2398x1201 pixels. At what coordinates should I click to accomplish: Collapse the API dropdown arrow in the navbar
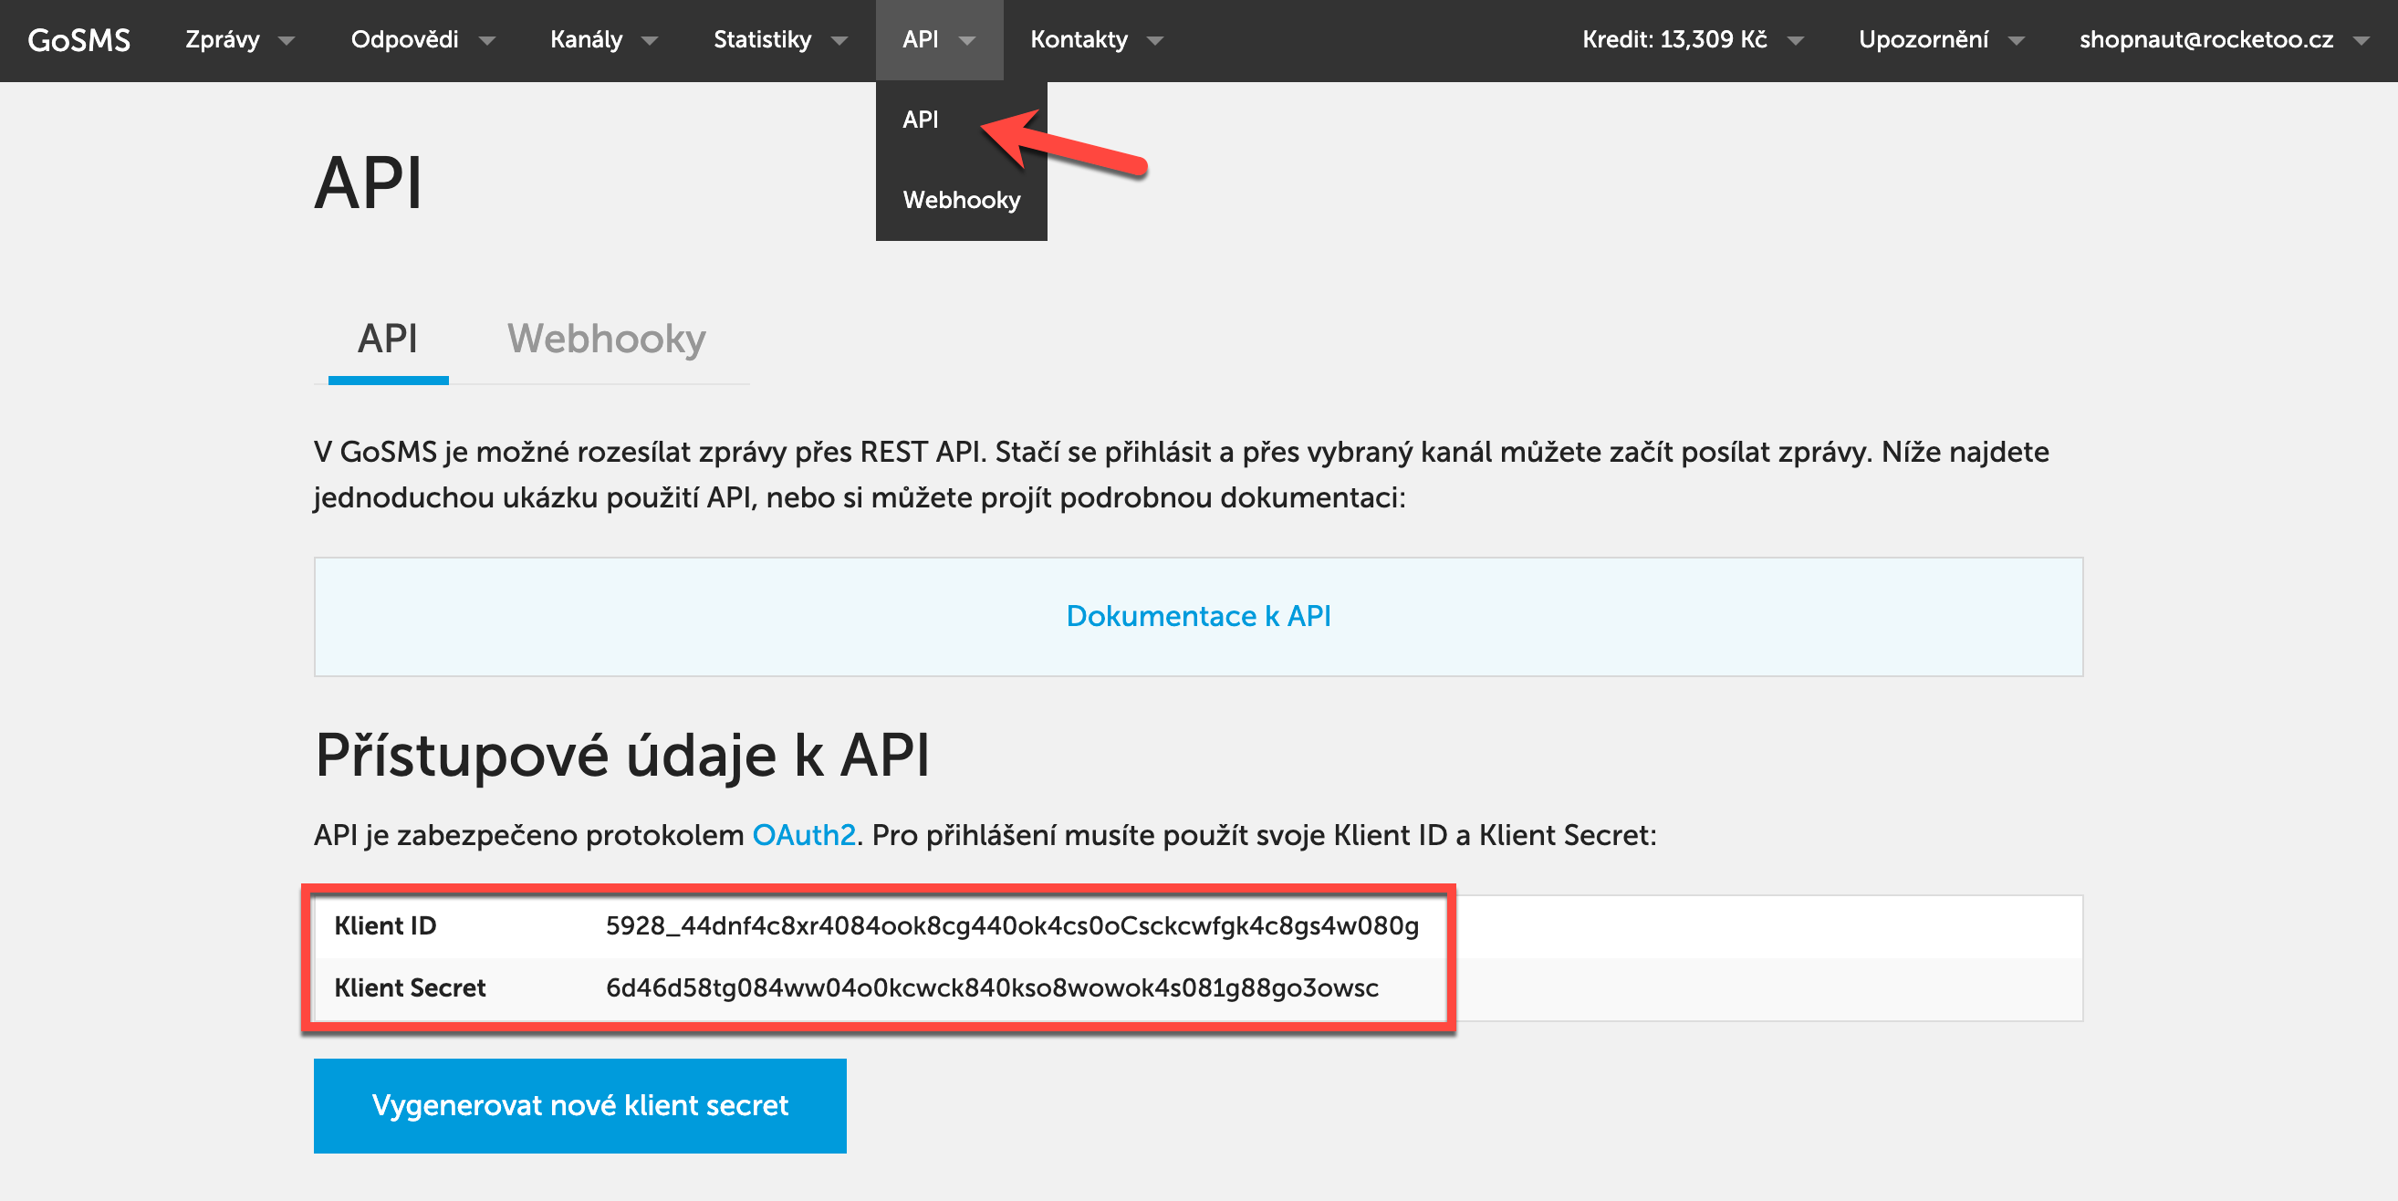tap(967, 41)
